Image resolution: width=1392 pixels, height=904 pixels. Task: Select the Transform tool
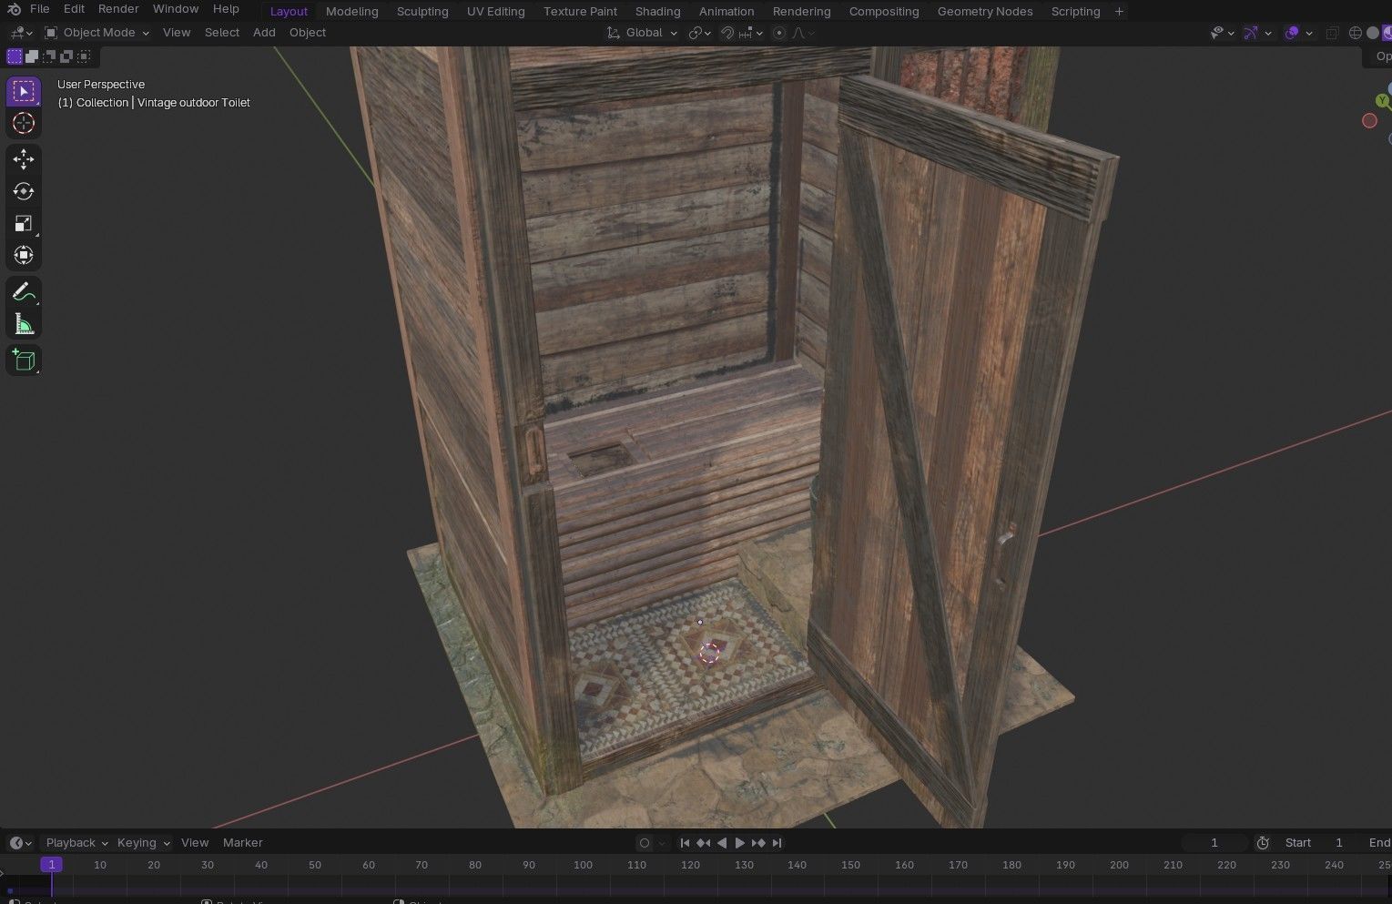pos(24,255)
